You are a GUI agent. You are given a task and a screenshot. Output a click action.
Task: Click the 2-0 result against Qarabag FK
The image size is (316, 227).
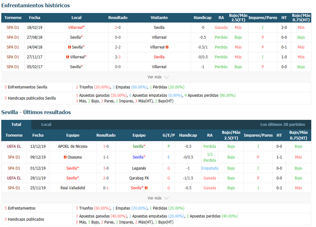coord(106,178)
